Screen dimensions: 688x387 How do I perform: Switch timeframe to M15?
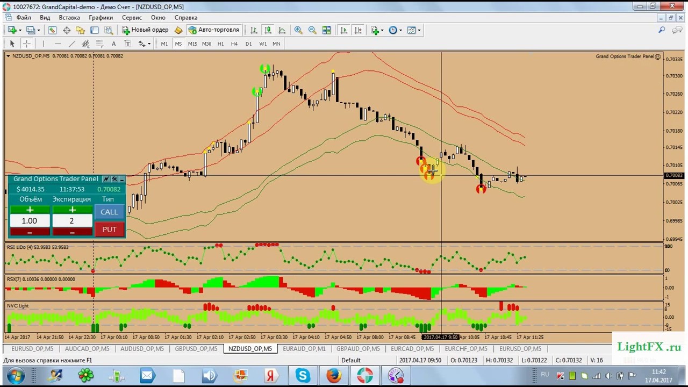pos(192,44)
